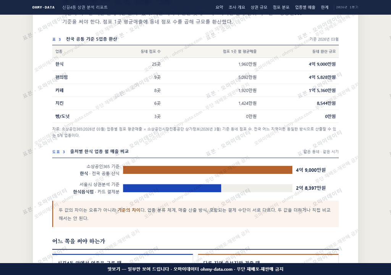Select the 점포 분포 nav item

(281, 7)
